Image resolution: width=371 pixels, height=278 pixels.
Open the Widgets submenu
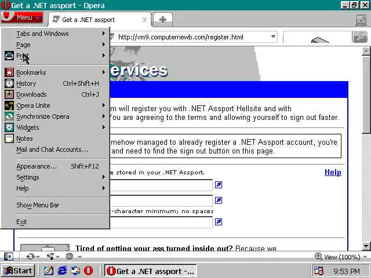click(x=56, y=127)
